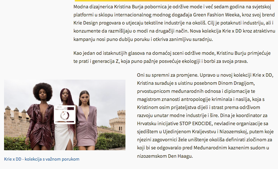
Task: Open the 'Krie x DD - kolekcija s važnom porukom' link
Action: [x=42, y=159]
